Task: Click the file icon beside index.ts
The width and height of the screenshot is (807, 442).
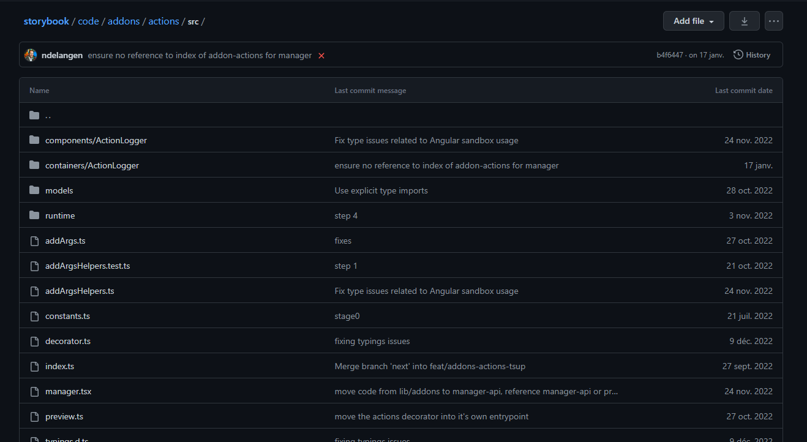Action: coord(34,365)
